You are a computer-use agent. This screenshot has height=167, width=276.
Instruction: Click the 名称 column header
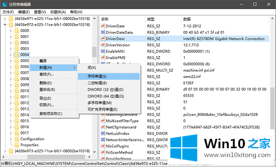point(122,19)
